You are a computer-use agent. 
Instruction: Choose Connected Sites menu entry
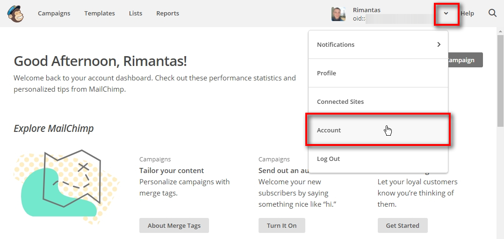(x=340, y=101)
